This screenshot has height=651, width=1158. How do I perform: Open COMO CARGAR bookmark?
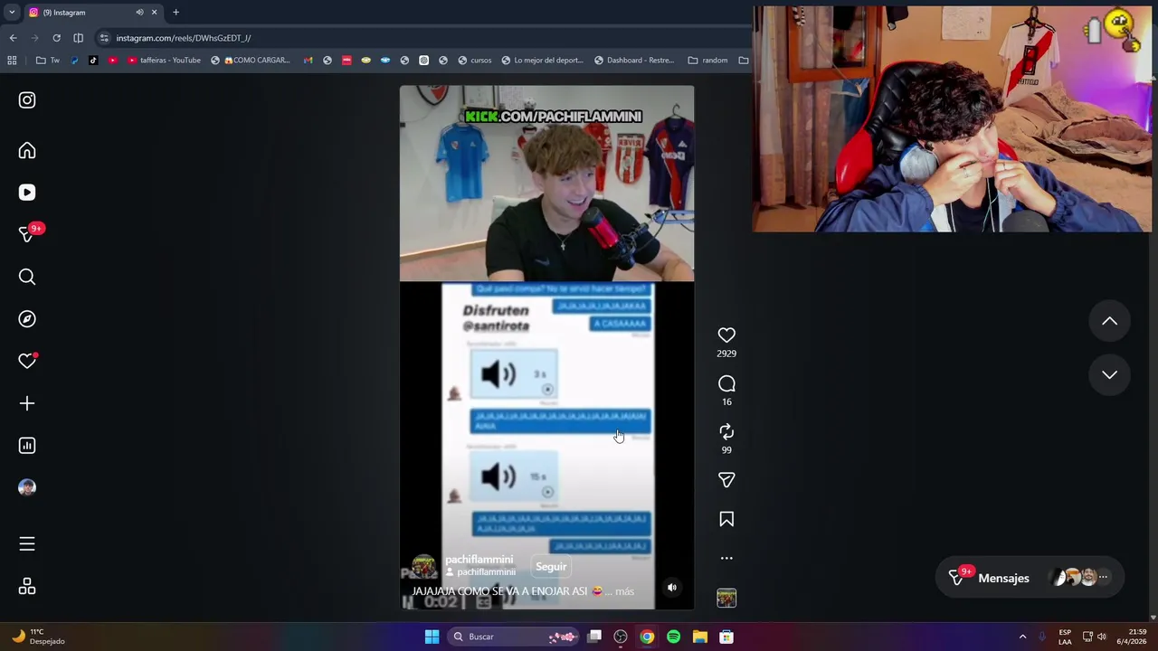pyautogui.click(x=251, y=61)
